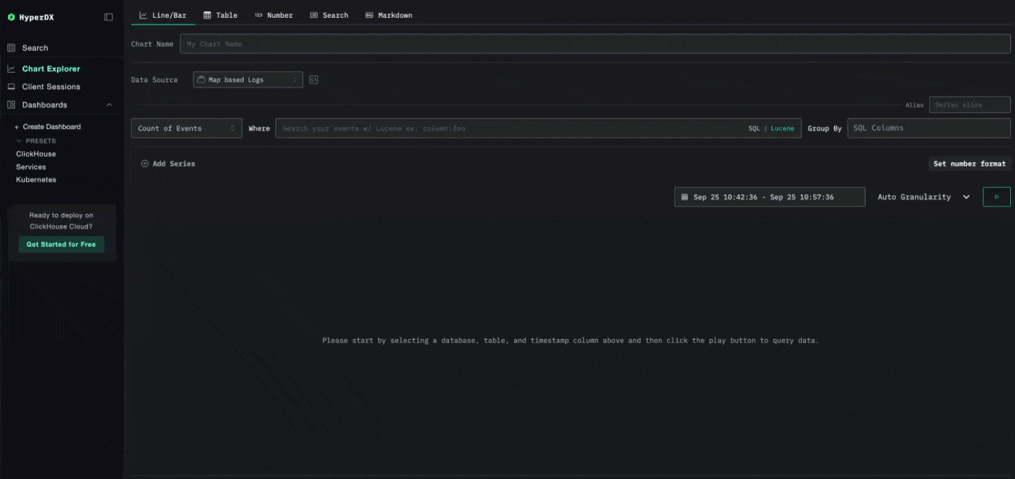Viewport: 1015px width, 479px height.
Task: Open the Data Source dropdown
Action: coord(248,80)
